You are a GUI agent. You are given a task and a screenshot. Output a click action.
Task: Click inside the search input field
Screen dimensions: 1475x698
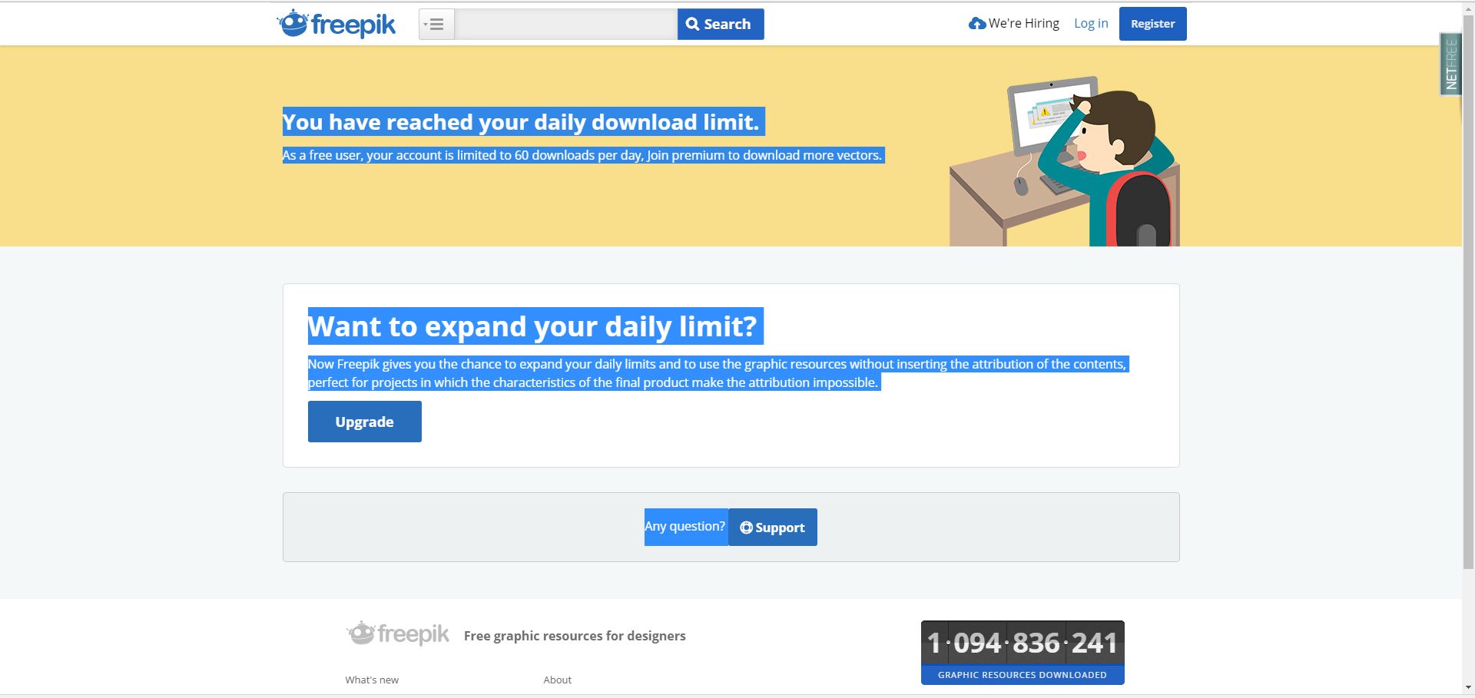click(565, 25)
